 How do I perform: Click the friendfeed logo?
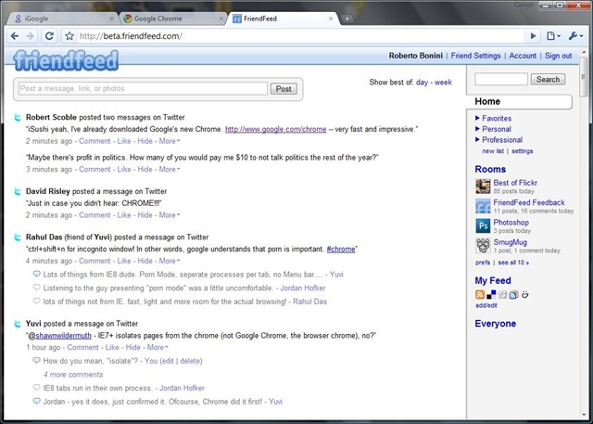pyautogui.click(x=66, y=62)
